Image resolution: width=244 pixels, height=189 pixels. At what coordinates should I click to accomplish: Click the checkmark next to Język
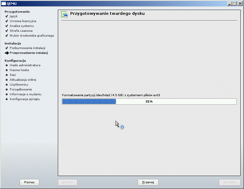click(x=7, y=16)
